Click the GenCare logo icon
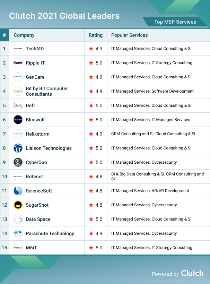 coord(18,77)
